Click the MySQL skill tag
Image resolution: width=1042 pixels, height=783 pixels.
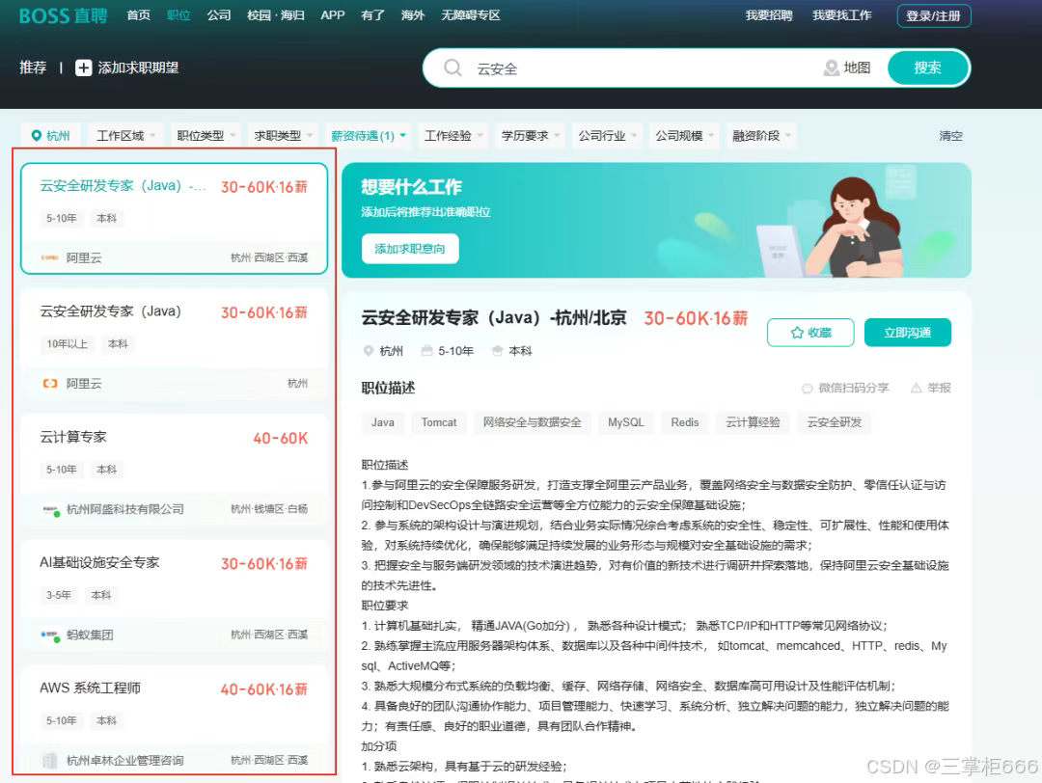pos(625,422)
